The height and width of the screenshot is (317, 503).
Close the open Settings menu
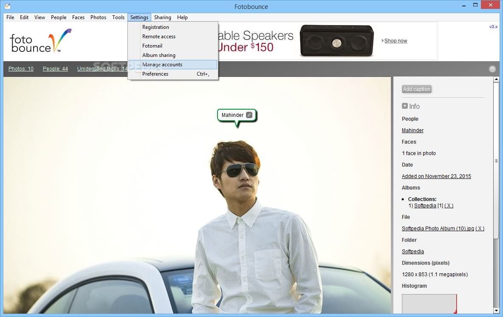pos(139,17)
